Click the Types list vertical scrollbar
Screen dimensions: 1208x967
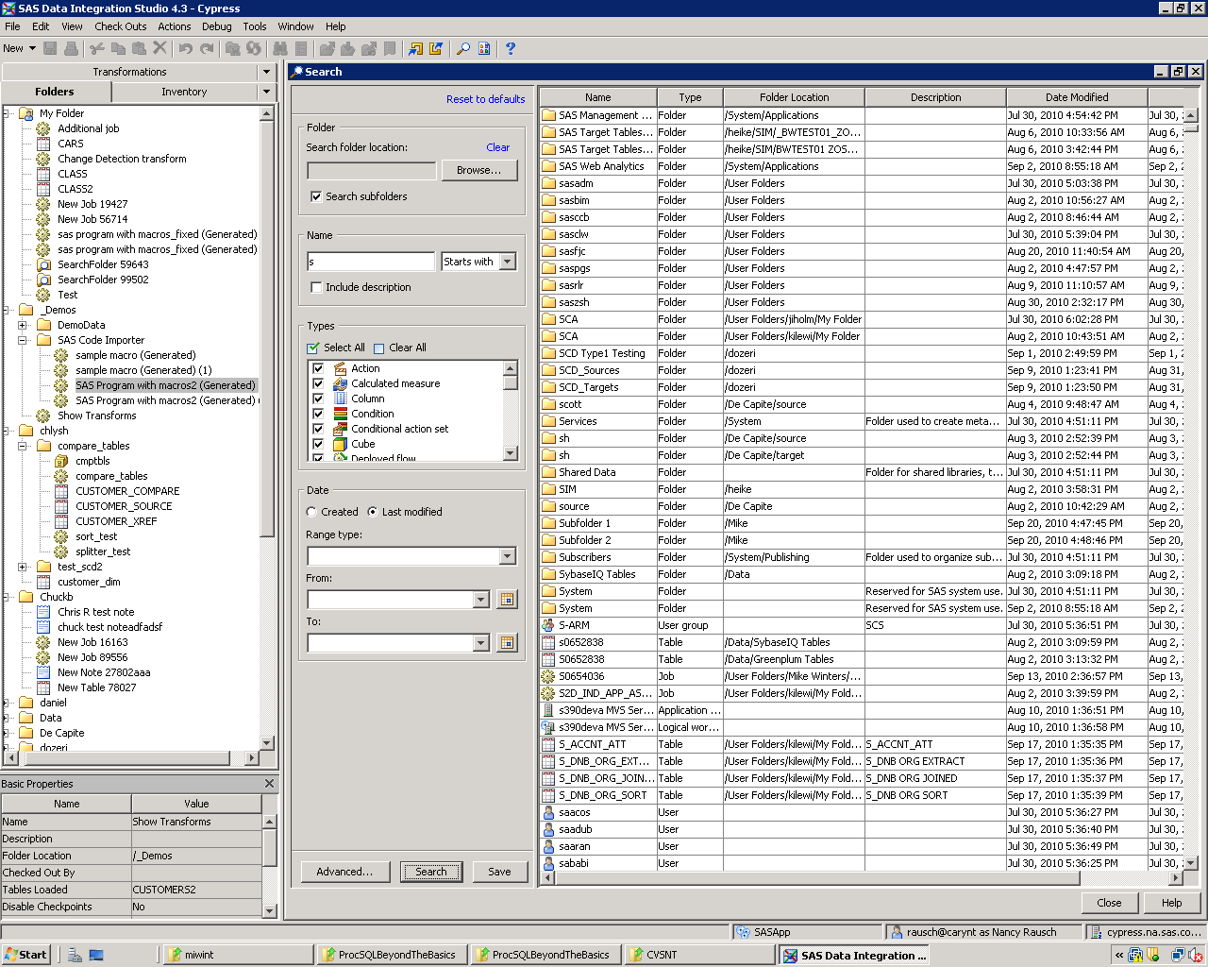click(511, 411)
